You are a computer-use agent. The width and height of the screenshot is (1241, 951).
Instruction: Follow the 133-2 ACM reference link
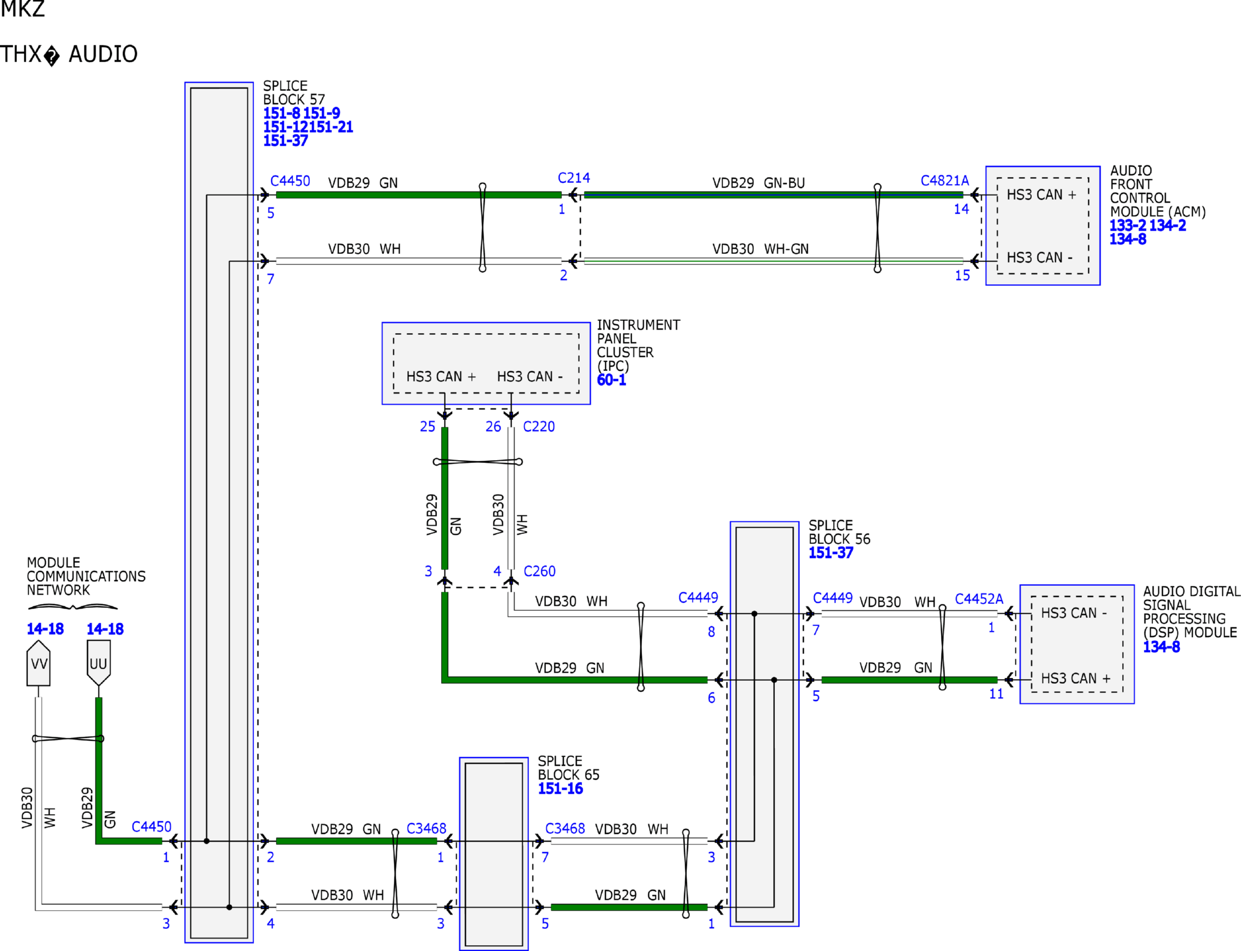tap(1128, 225)
